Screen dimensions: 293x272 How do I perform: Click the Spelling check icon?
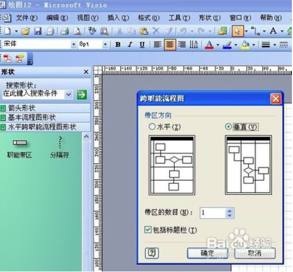pos(92,31)
